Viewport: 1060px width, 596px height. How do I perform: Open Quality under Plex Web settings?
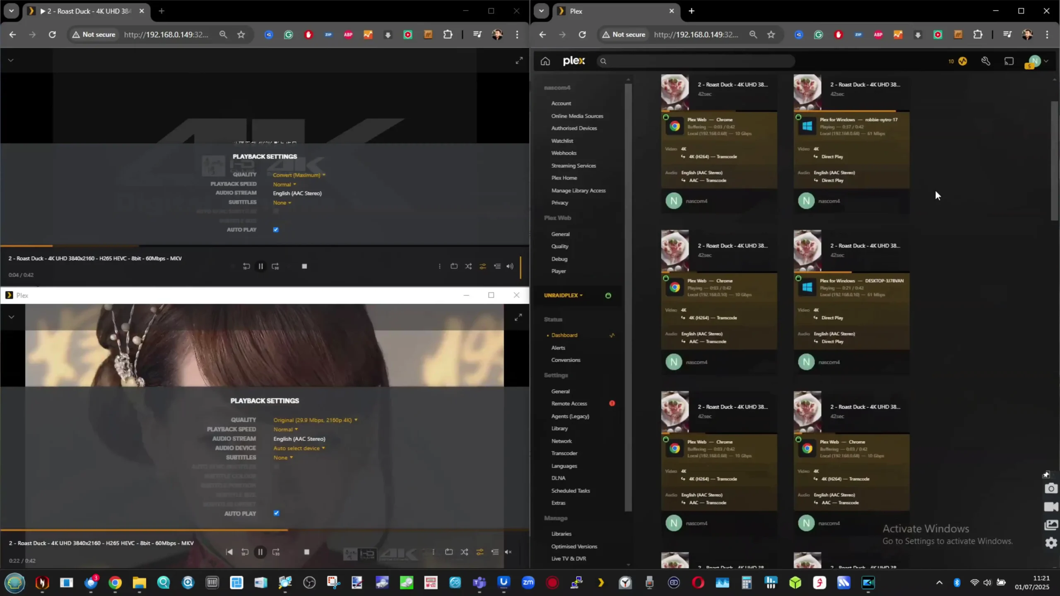(559, 246)
